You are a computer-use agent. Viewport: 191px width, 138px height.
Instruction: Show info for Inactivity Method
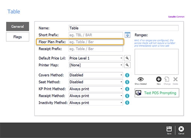[x=127, y=103]
